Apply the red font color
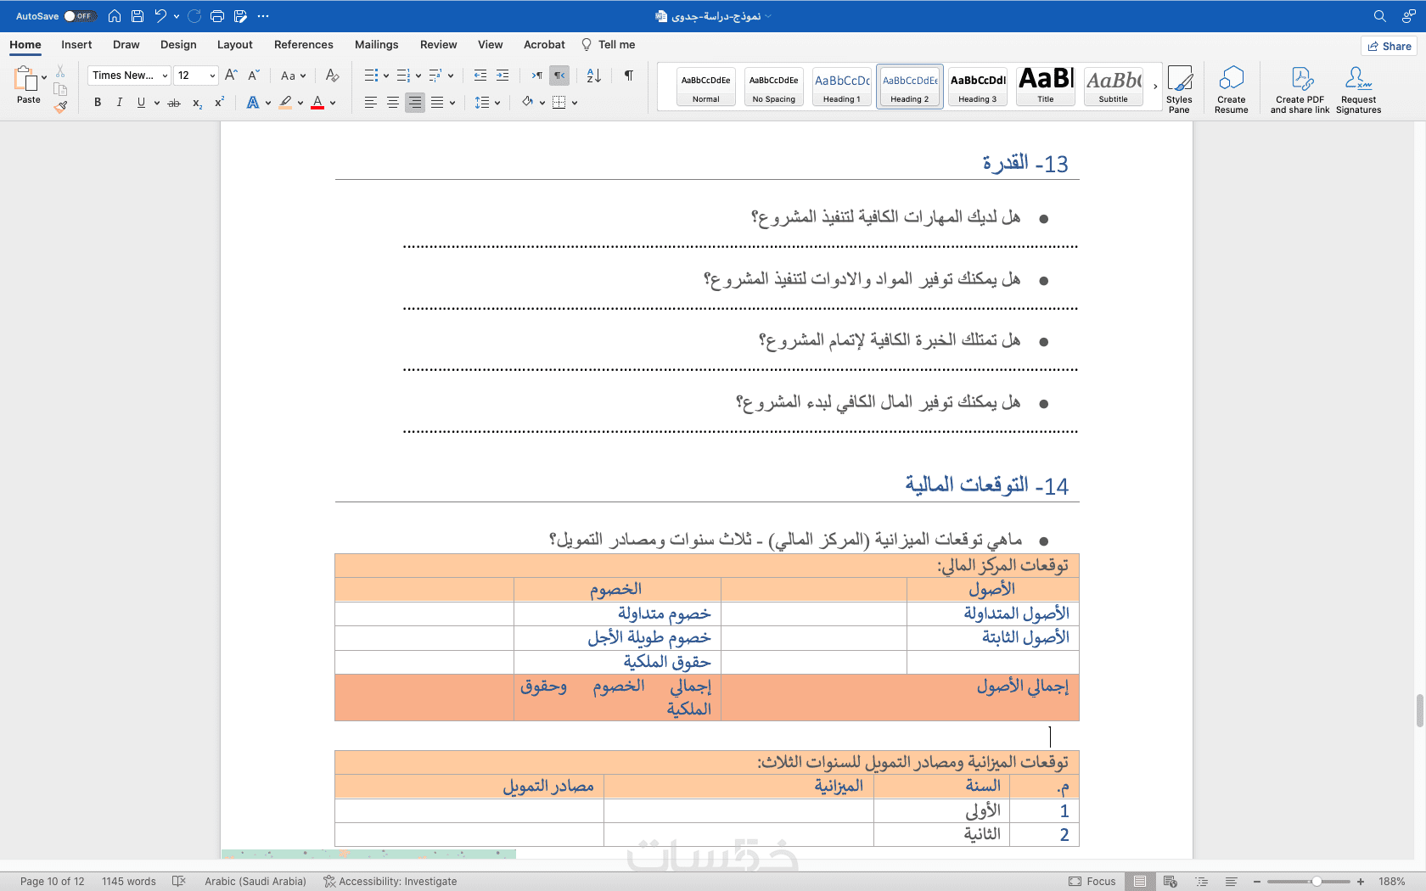 click(317, 103)
